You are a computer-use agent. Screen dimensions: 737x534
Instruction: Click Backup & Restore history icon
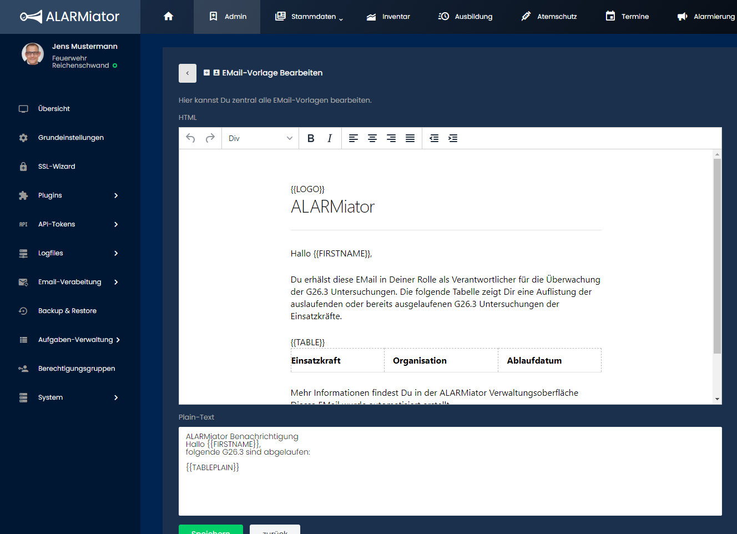[23, 311]
